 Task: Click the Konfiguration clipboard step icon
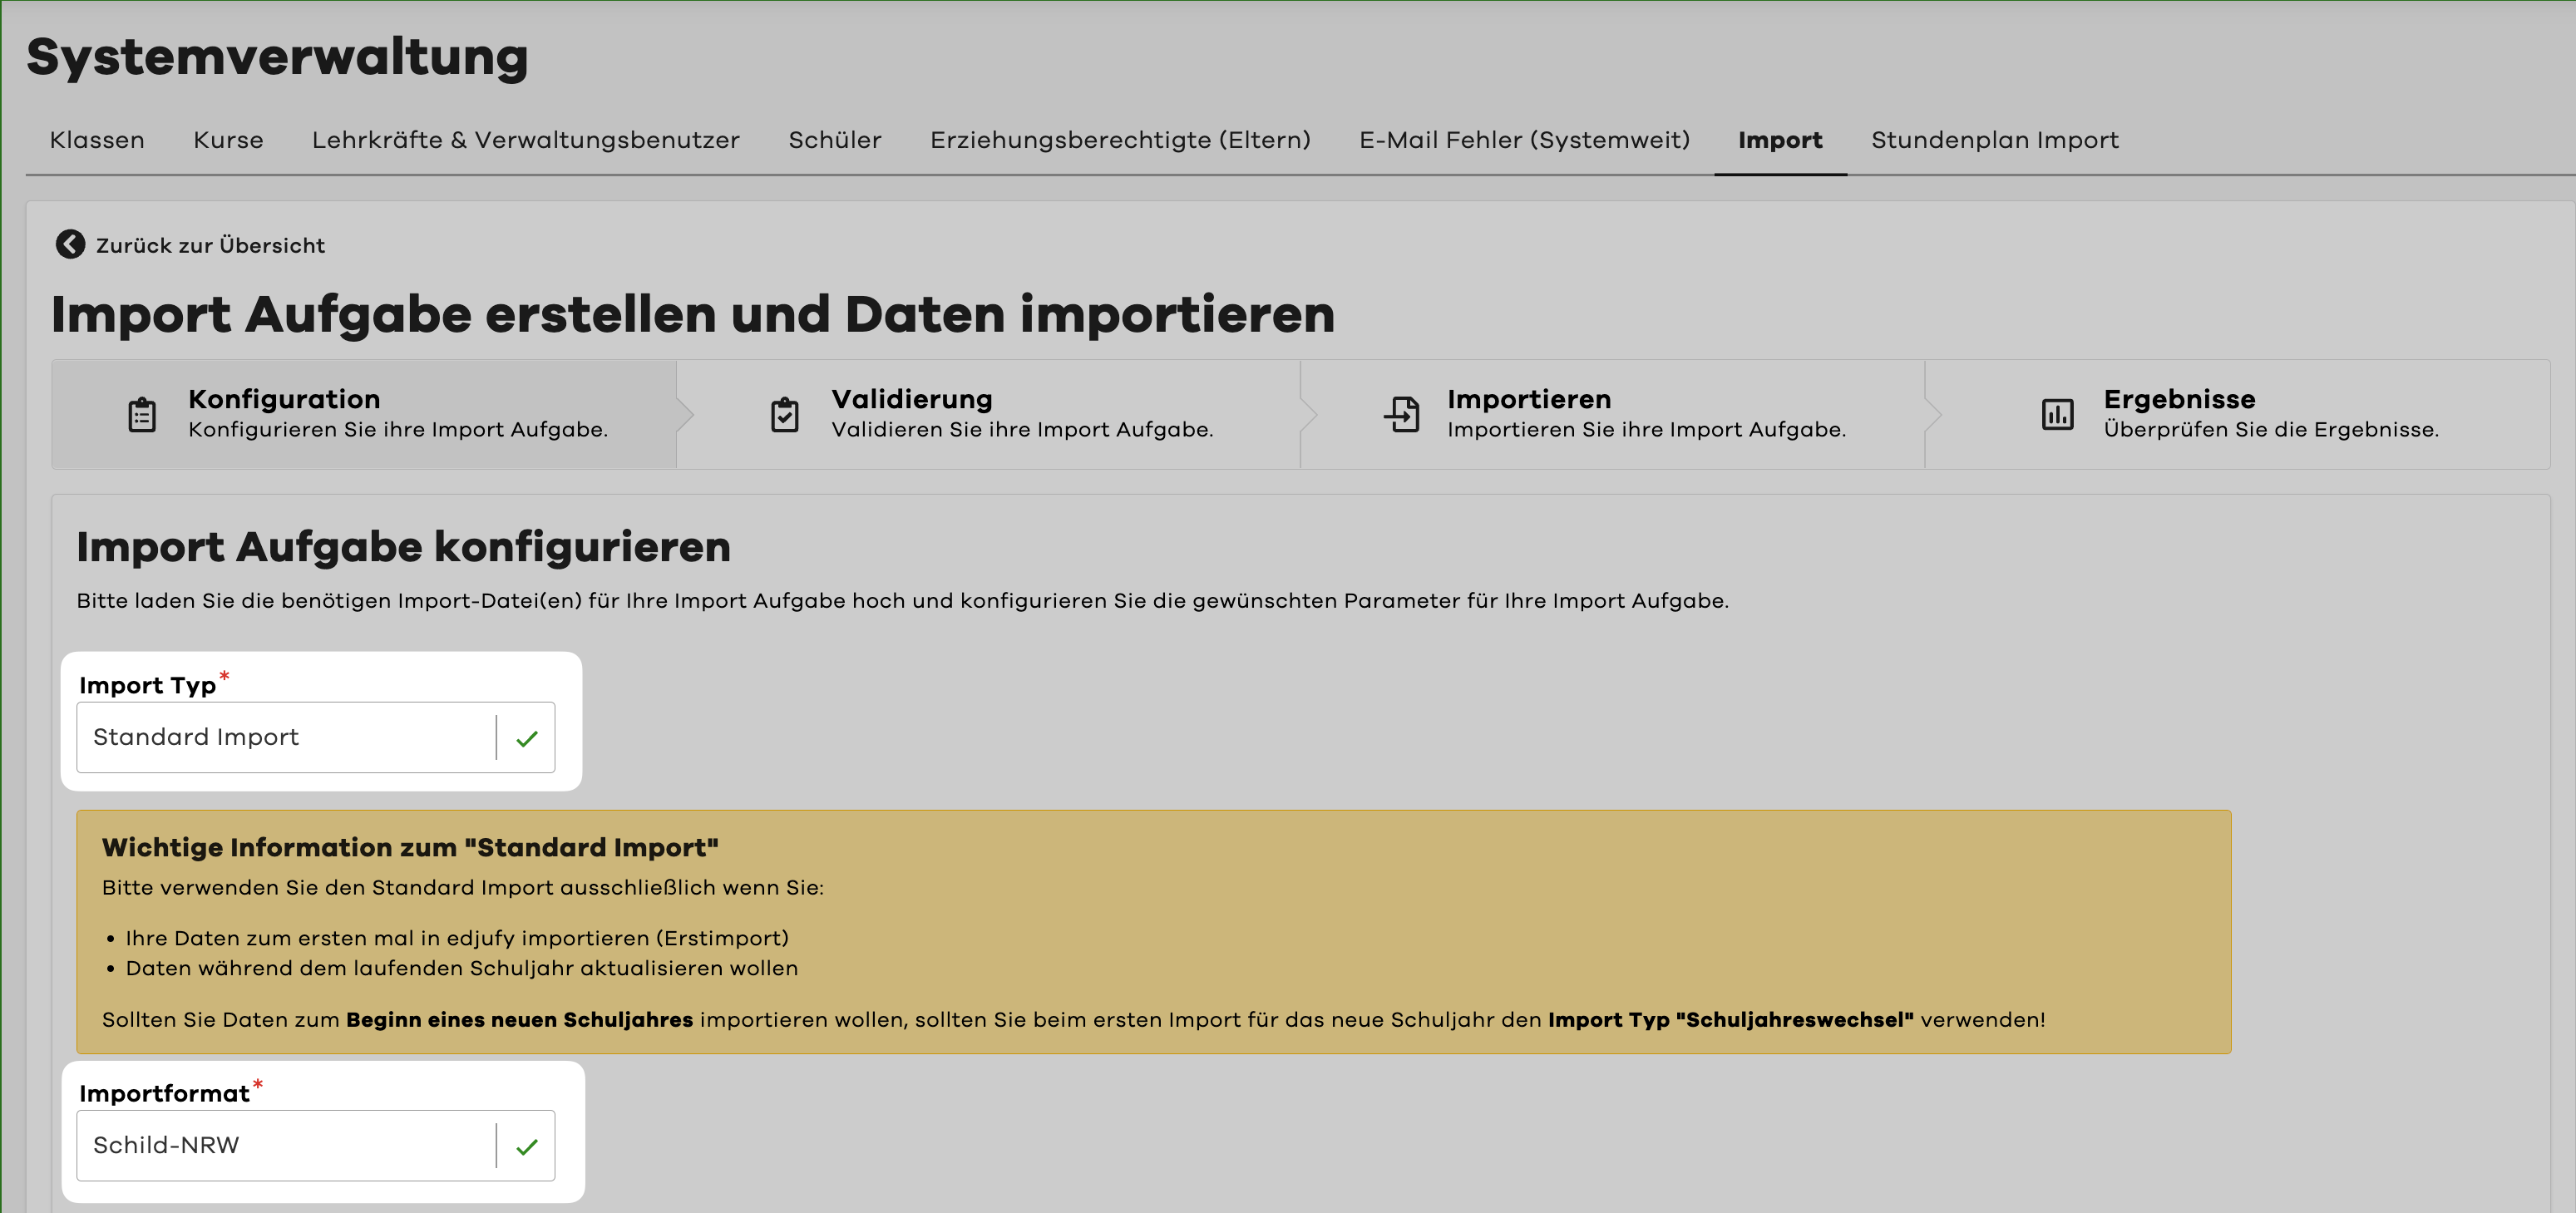141,414
